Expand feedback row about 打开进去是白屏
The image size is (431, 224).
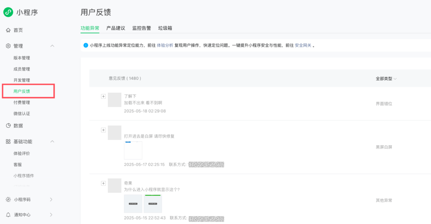click(103, 130)
